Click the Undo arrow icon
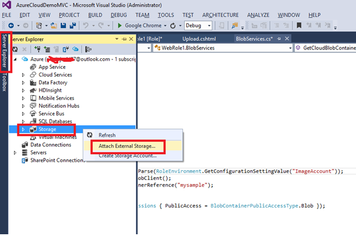The width and height of the screenshot is (356, 236). click(86, 26)
